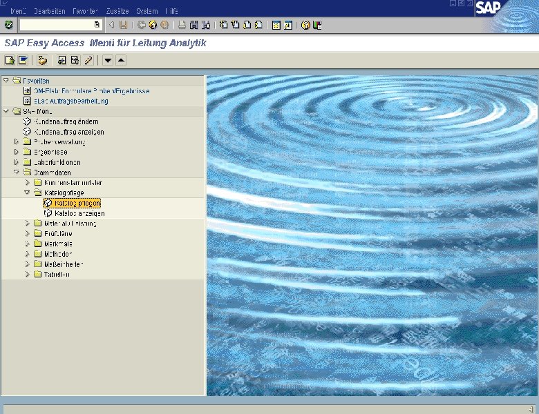This screenshot has height=414, width=539.
Task: Open the Favoriten menu in the menu bar
Action: click(x=85, y=11)
